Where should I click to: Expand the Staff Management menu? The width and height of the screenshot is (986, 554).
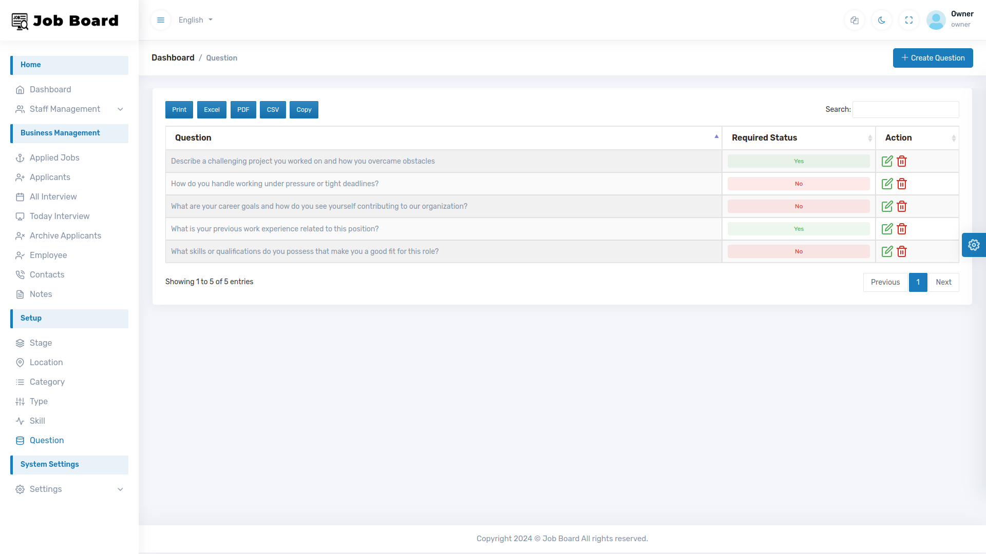point(65,109)
